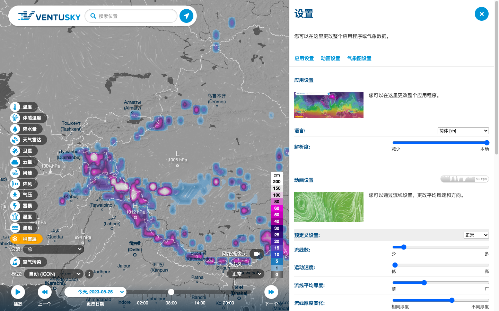Click the 10 cm blue legend swatch
499x311 pixels.
(277, 255)
